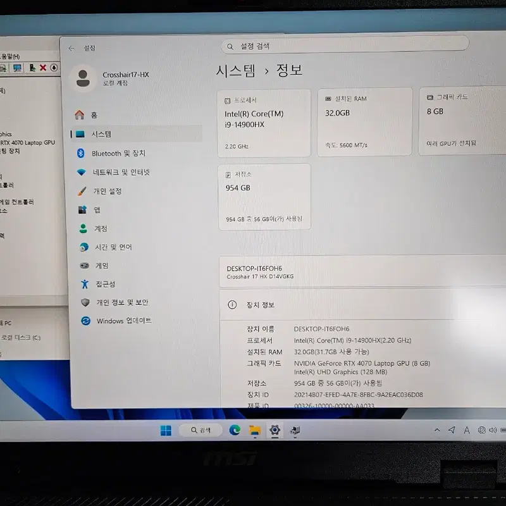Click the processor chip icon on 프로세서 card

pos(227,101)
